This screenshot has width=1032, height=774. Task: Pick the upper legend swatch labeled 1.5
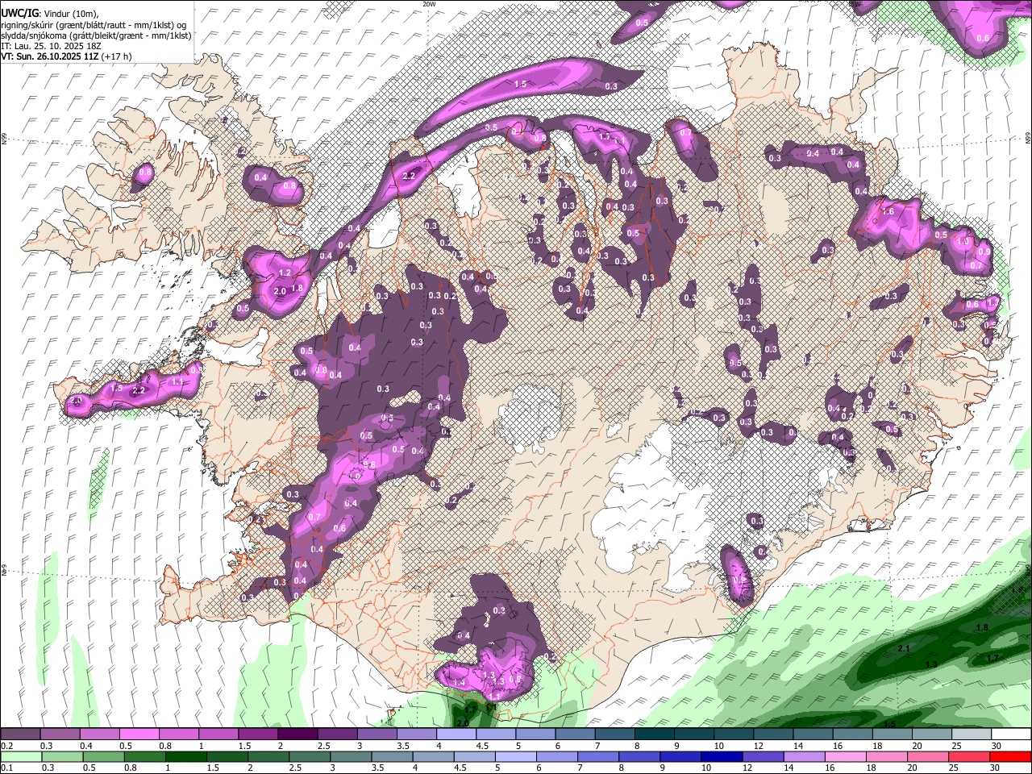257,734
